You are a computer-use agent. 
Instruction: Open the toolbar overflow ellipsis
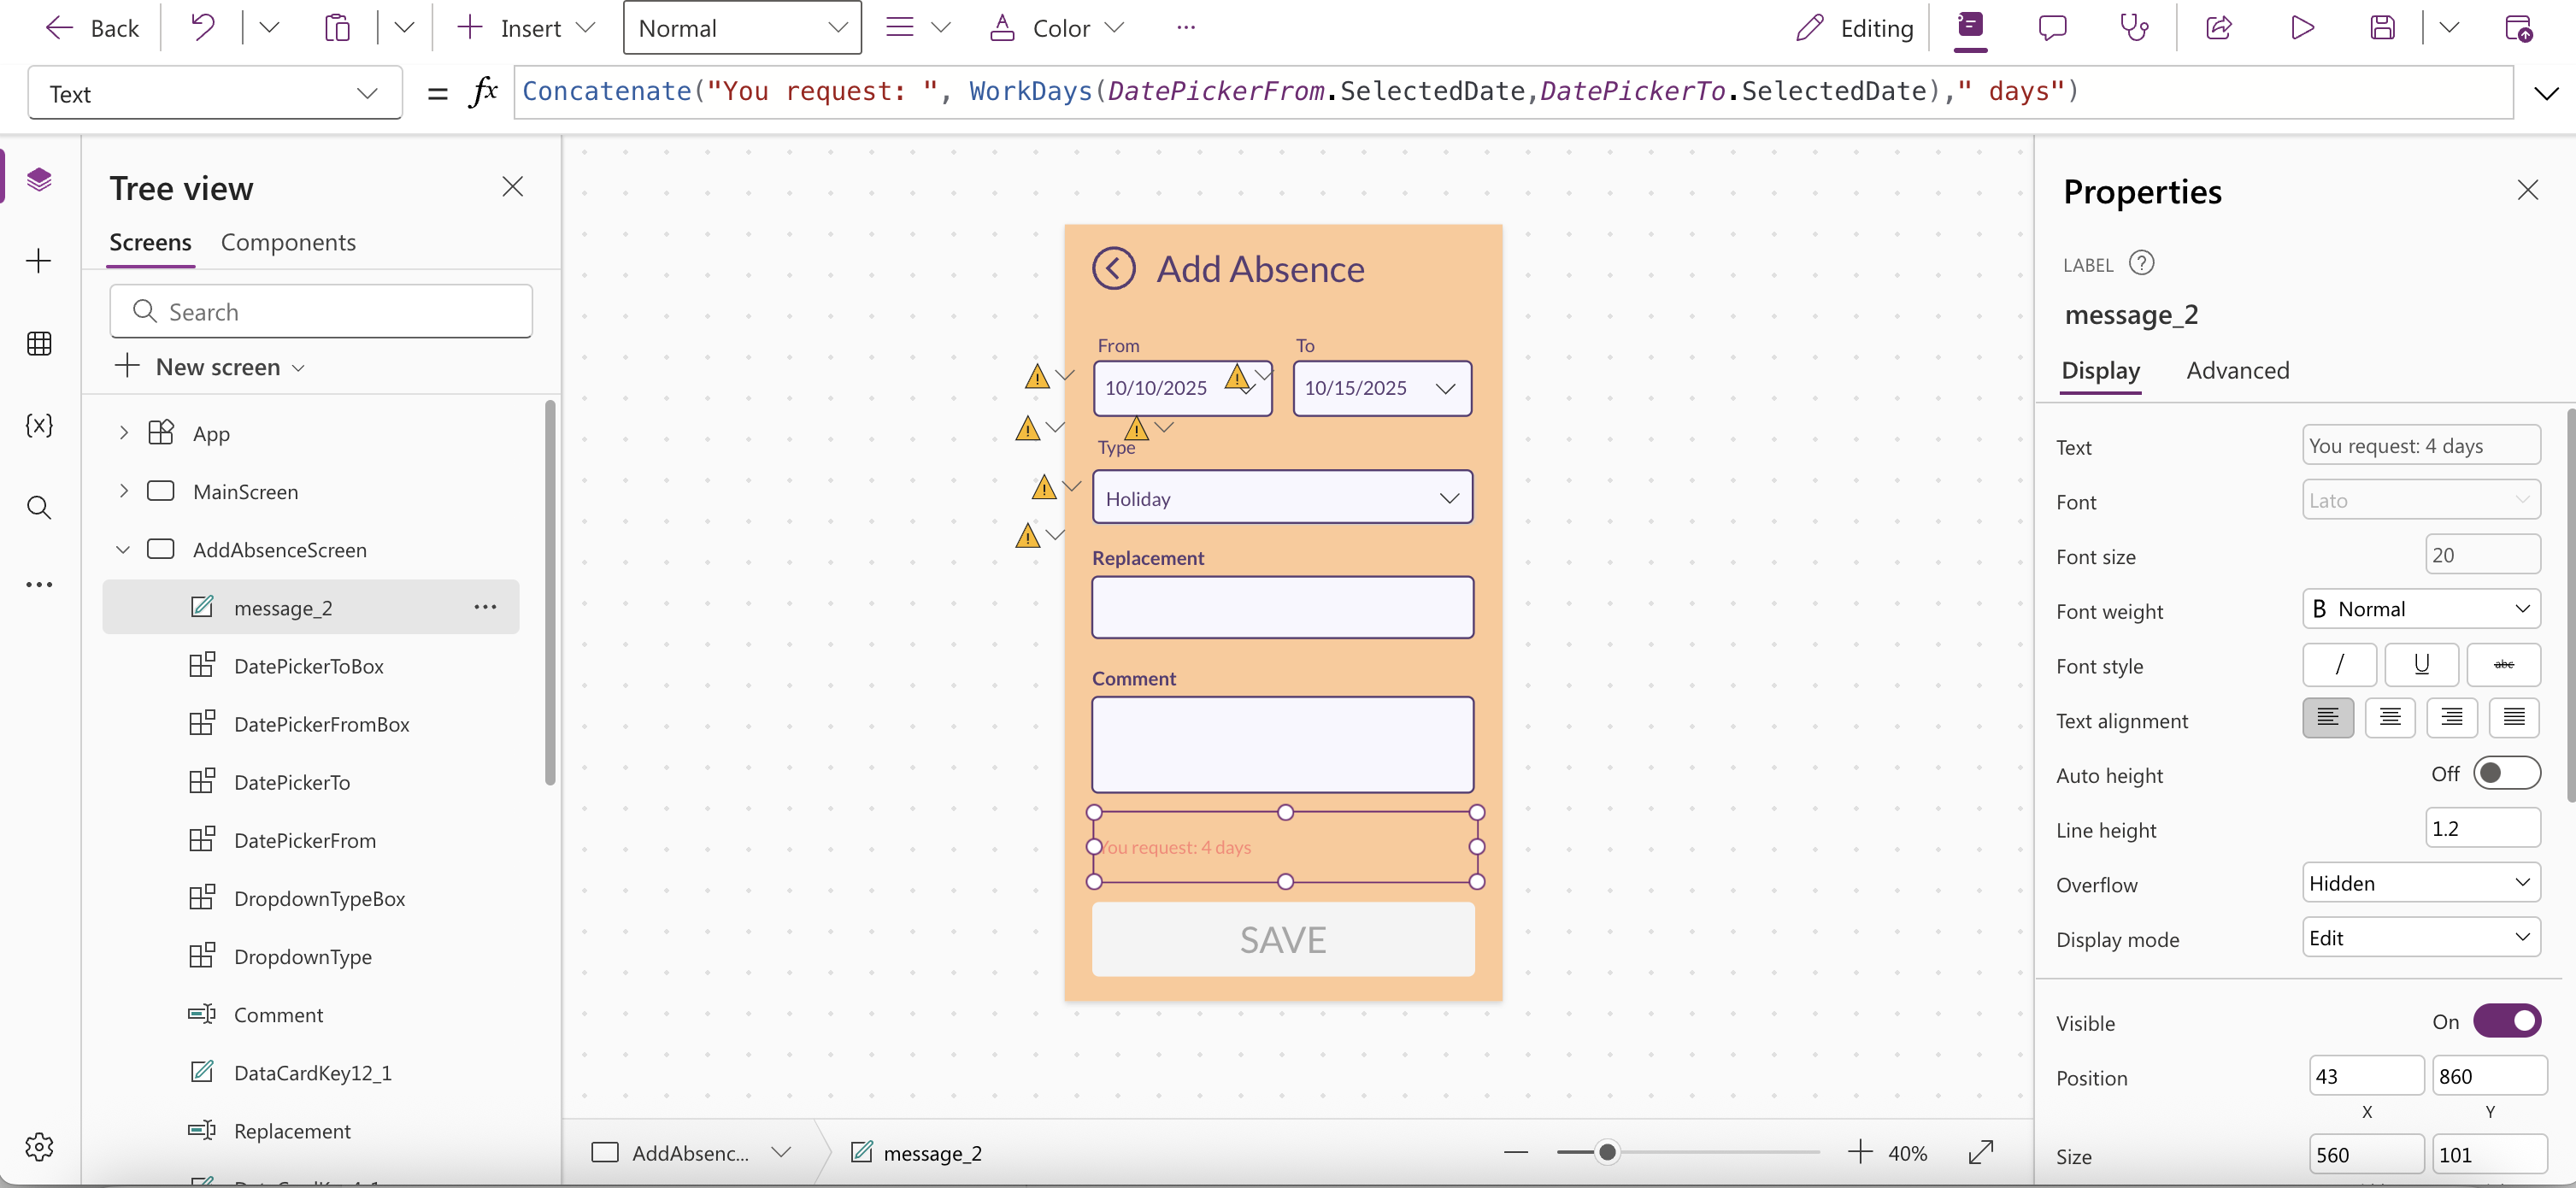pos(1186,28)
